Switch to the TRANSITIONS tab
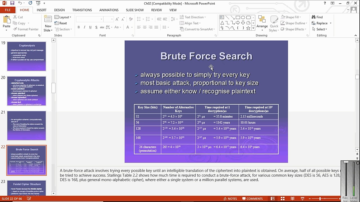Viewport: 360px width, 202px height. pos(82,10)
